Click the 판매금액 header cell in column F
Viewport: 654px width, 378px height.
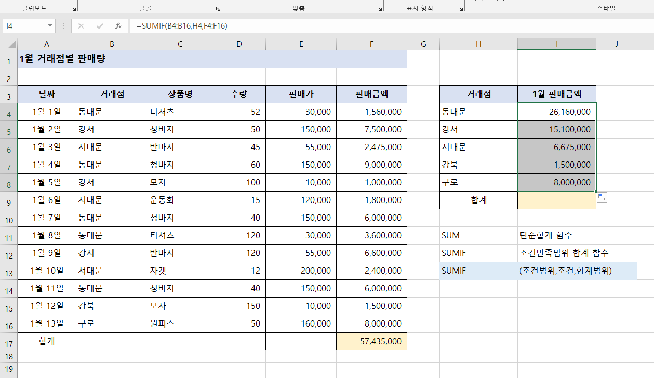371,95
